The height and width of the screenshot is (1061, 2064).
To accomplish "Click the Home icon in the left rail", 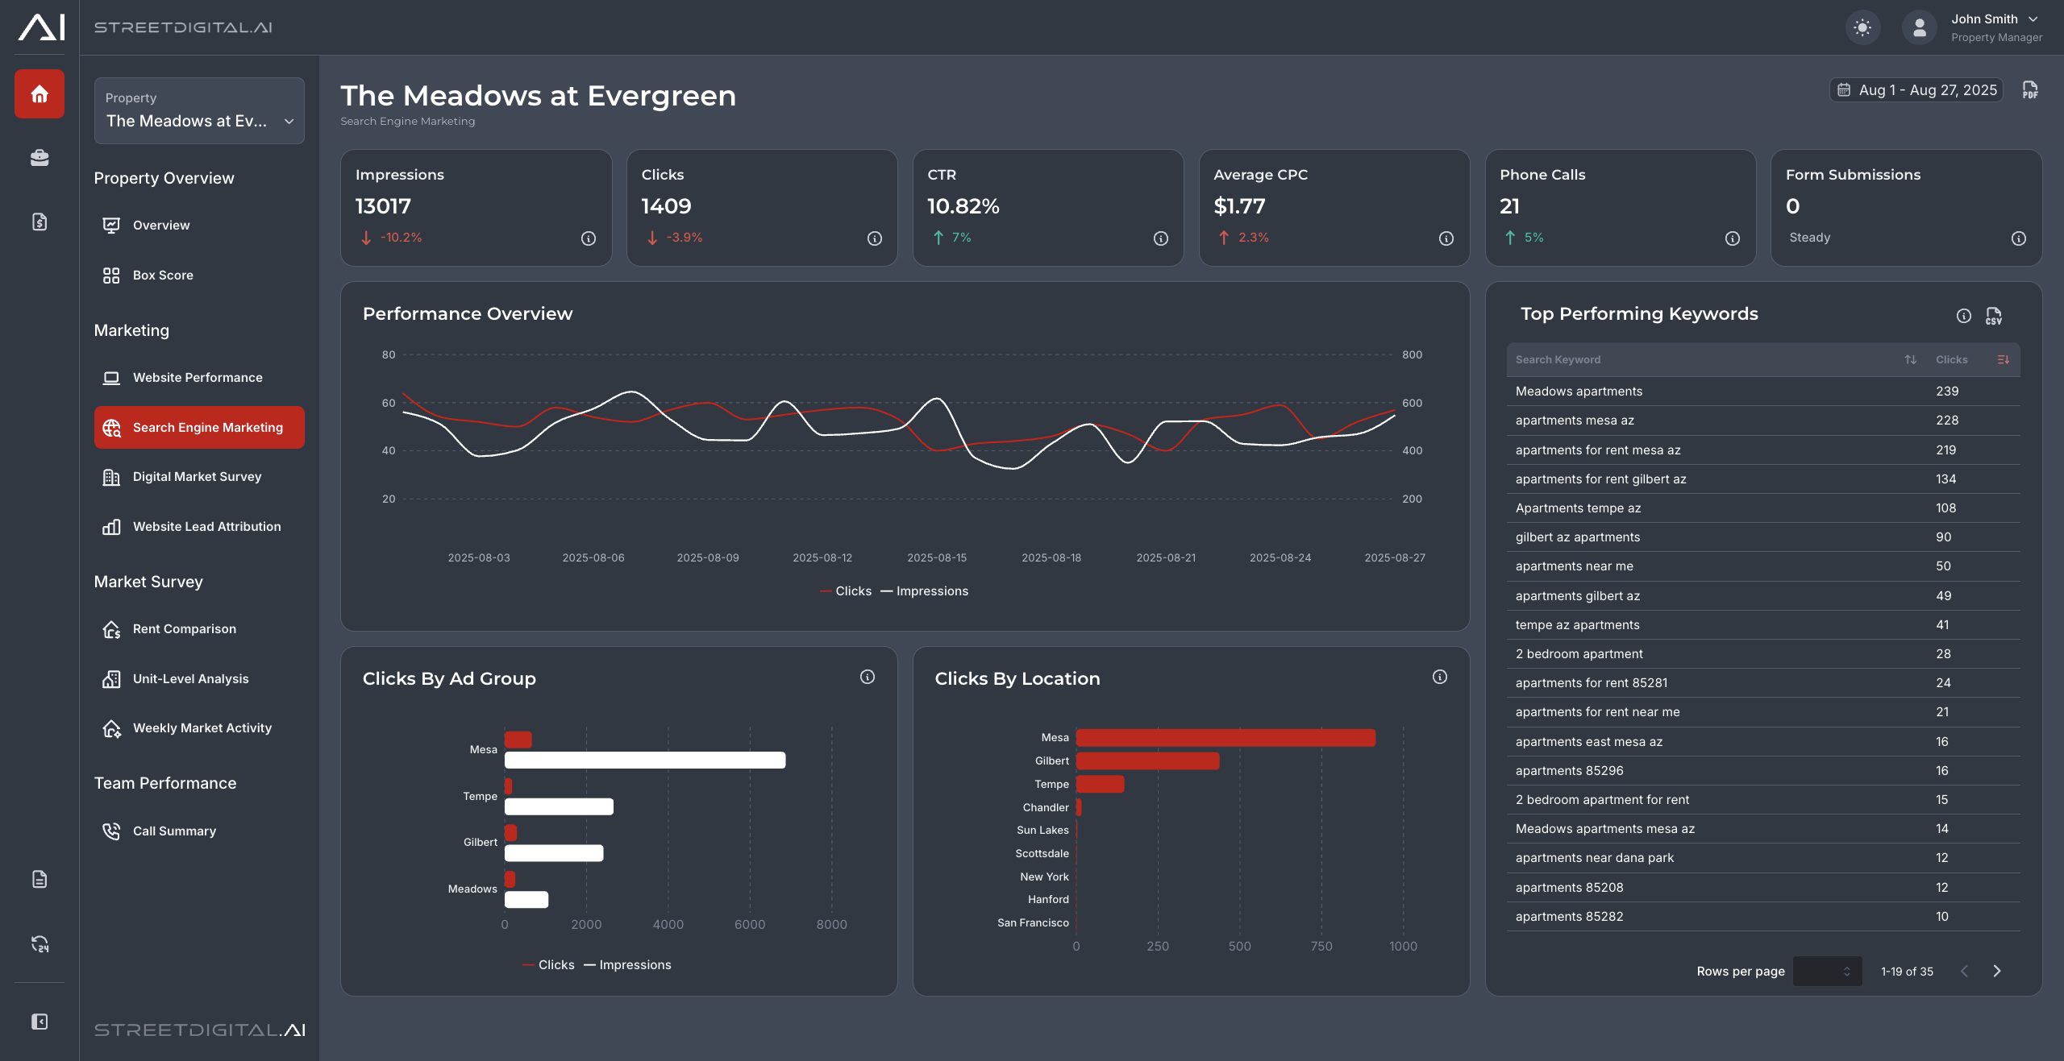I will [39, 94].
